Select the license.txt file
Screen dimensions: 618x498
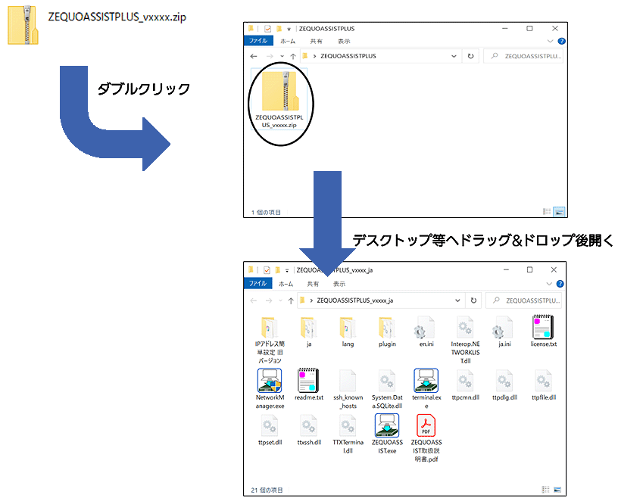coord(543,328)
